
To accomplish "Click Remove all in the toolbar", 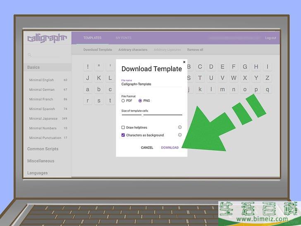I will [x=195, y=50].
